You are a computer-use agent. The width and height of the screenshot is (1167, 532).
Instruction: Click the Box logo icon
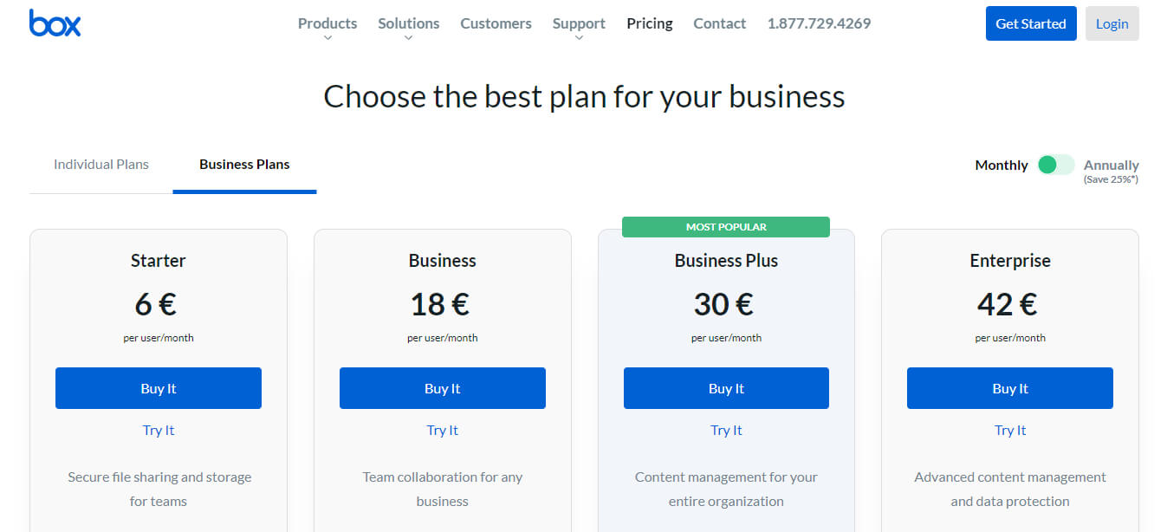pos(55,23)
